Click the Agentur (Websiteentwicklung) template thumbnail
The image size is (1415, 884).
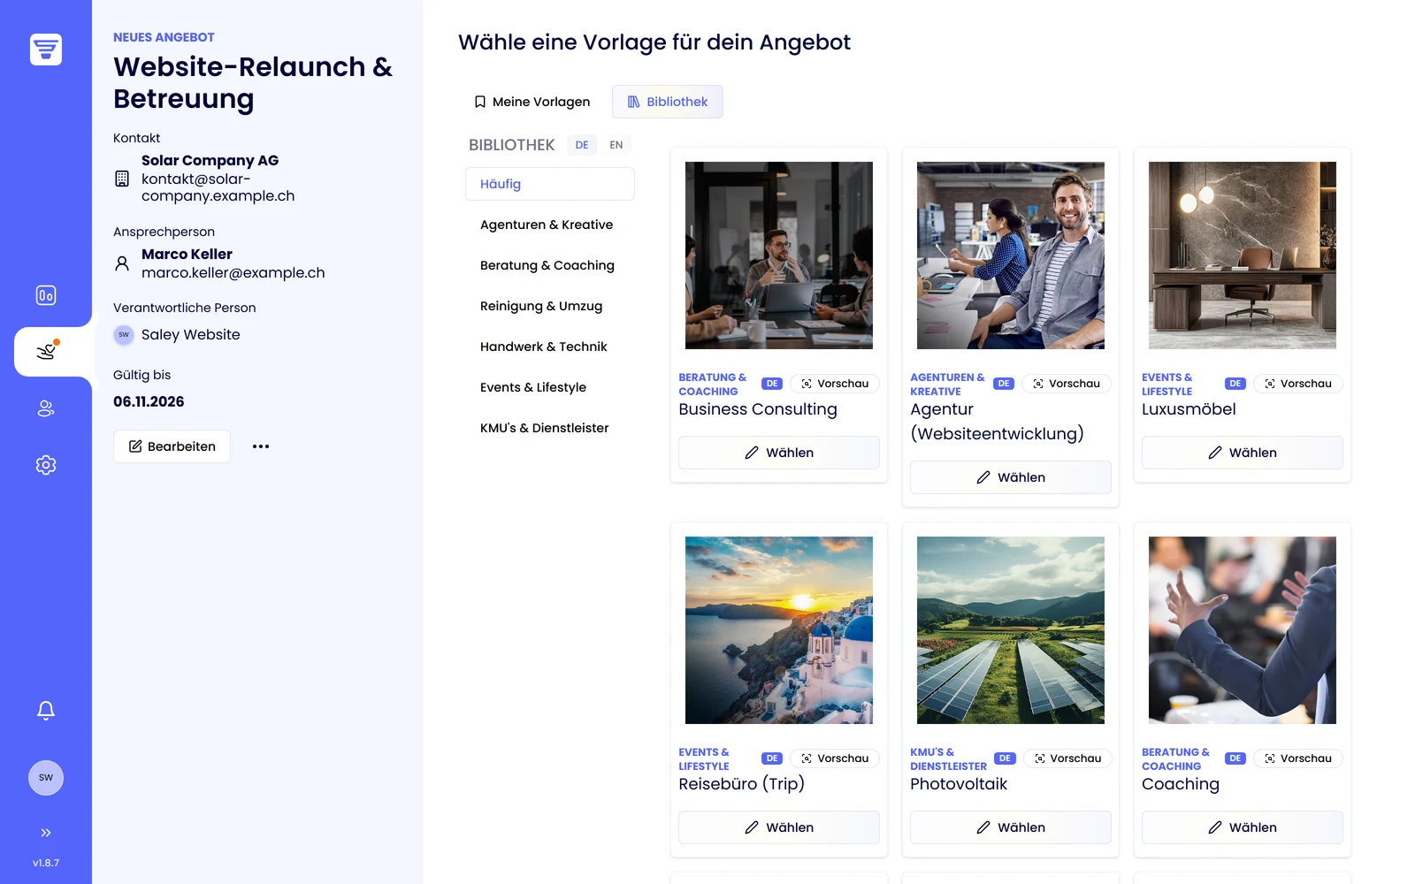(x=1011, y=255)
